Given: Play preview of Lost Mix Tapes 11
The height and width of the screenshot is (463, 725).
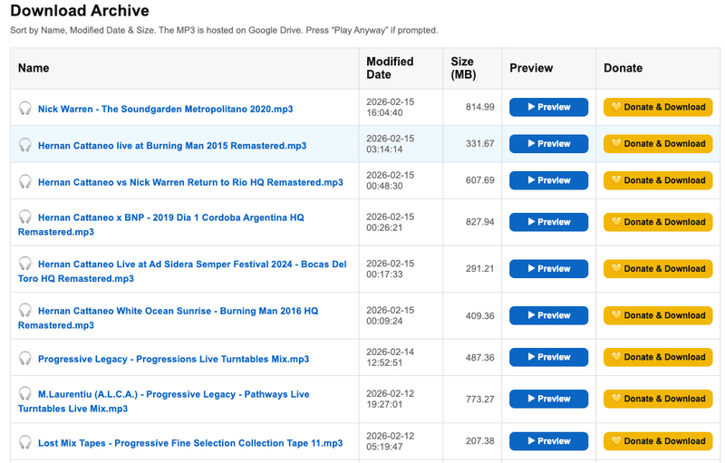Looking at the screenshot, I should (548, 441).
